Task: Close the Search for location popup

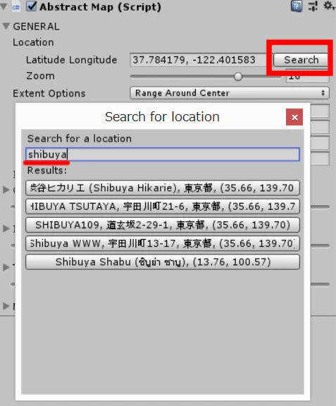Action: click(294, 117)
